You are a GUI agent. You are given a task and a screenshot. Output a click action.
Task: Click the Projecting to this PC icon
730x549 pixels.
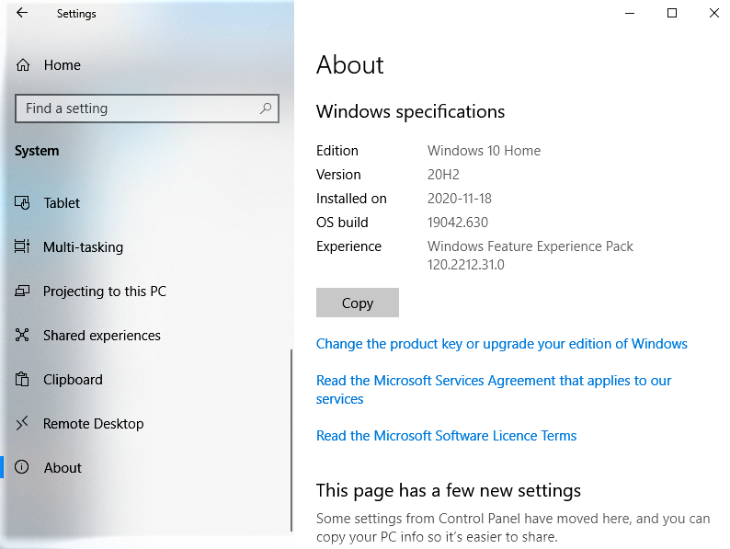[22, 291]
